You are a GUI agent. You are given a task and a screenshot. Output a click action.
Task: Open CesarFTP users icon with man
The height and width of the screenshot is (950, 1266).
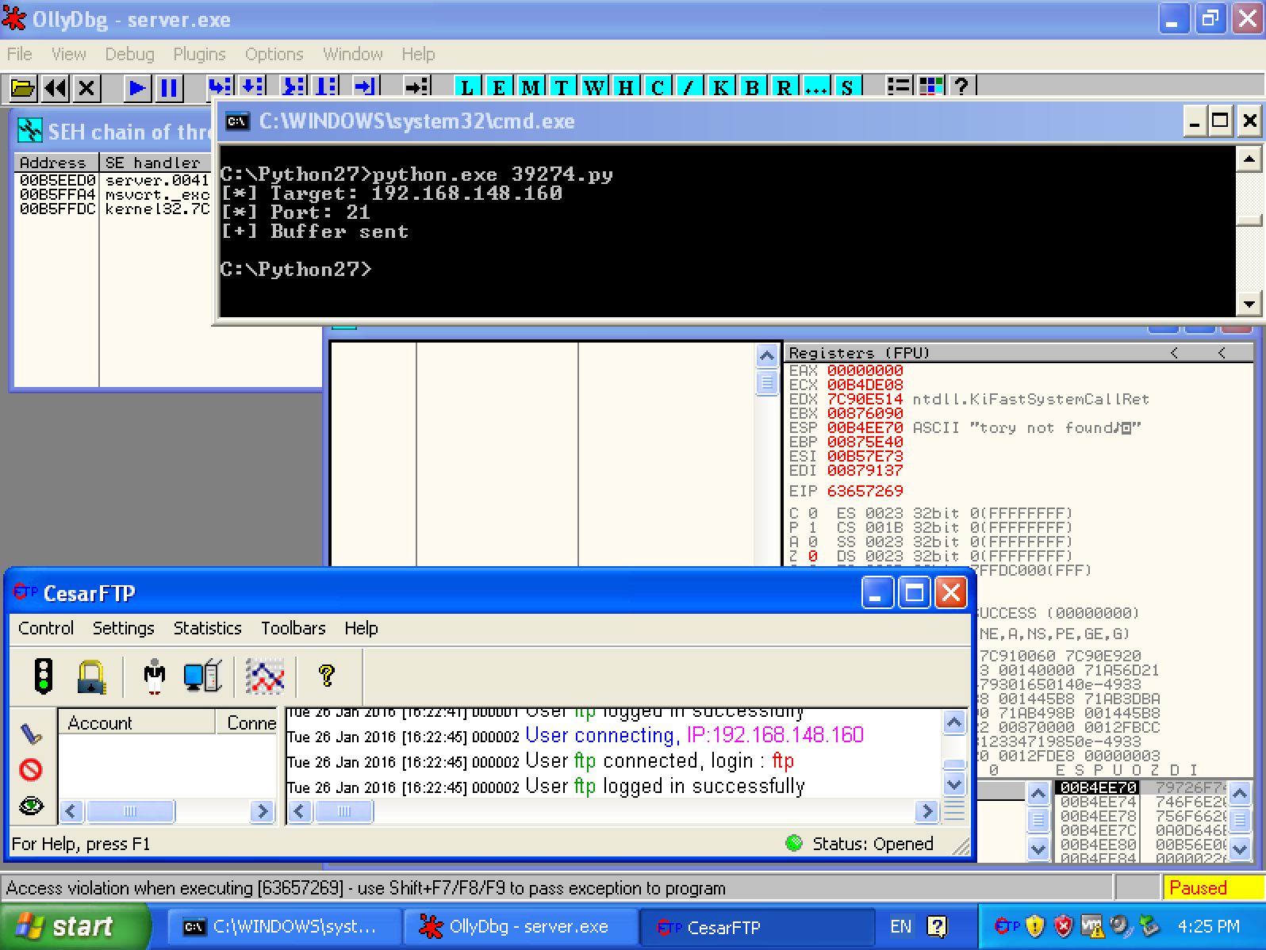click(155, 676)
